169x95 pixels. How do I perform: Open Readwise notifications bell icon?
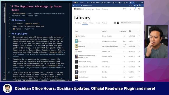tap(134, 9)
